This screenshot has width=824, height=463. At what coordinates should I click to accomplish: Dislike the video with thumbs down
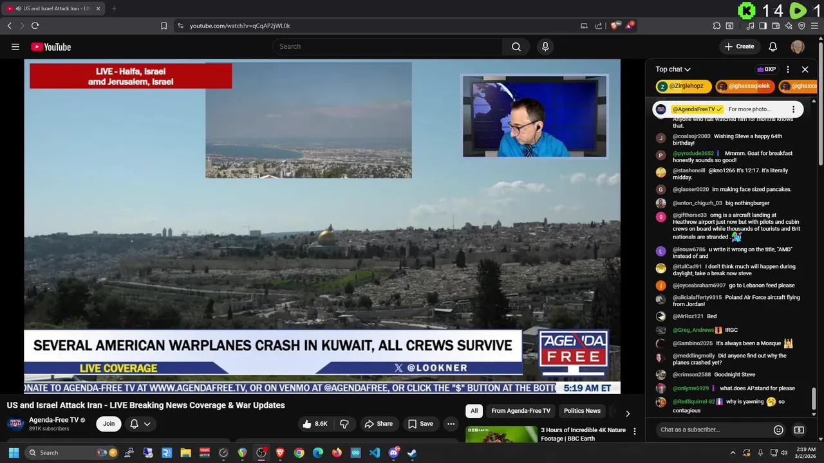(x=344, y=424)
